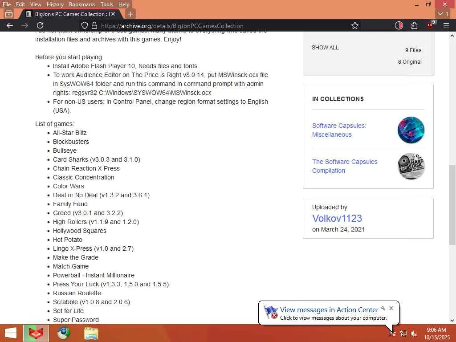
Task: Click the 'Press Your Luck' list entry
Action: (x=111, y=284)
